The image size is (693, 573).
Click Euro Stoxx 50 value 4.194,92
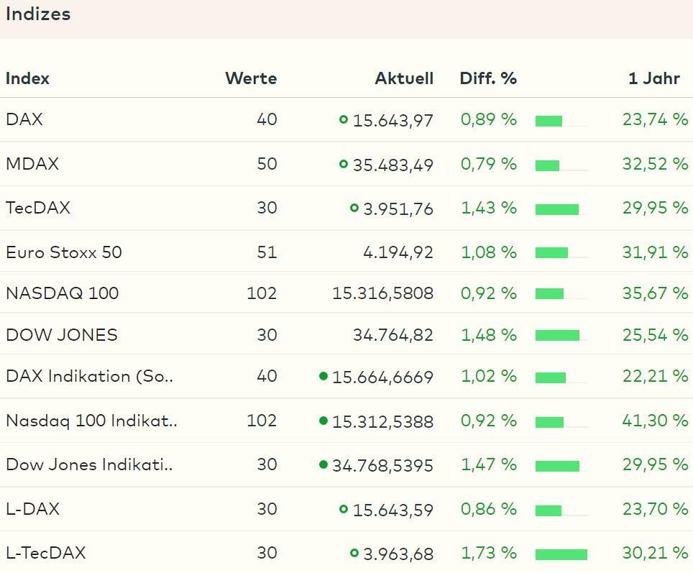click(x=398, y=252)
